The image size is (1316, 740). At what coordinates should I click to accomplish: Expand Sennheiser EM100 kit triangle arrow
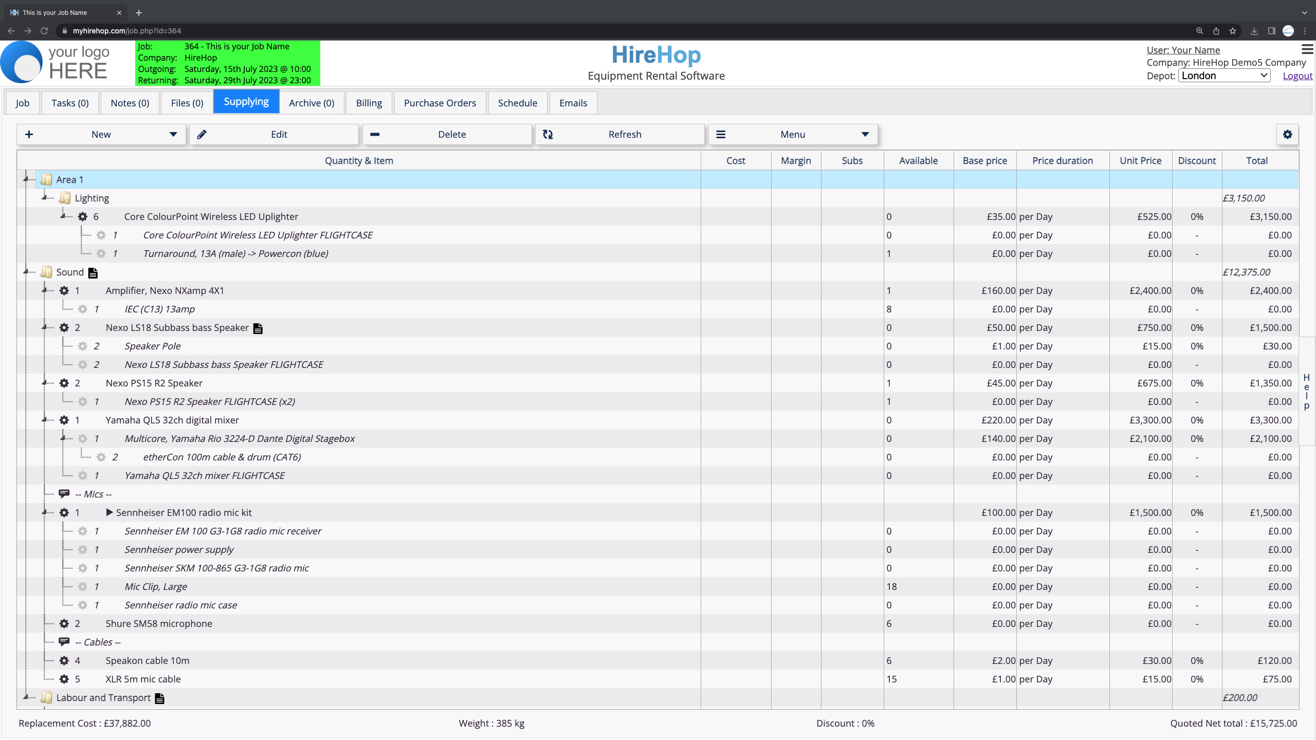tap(109, 512)
